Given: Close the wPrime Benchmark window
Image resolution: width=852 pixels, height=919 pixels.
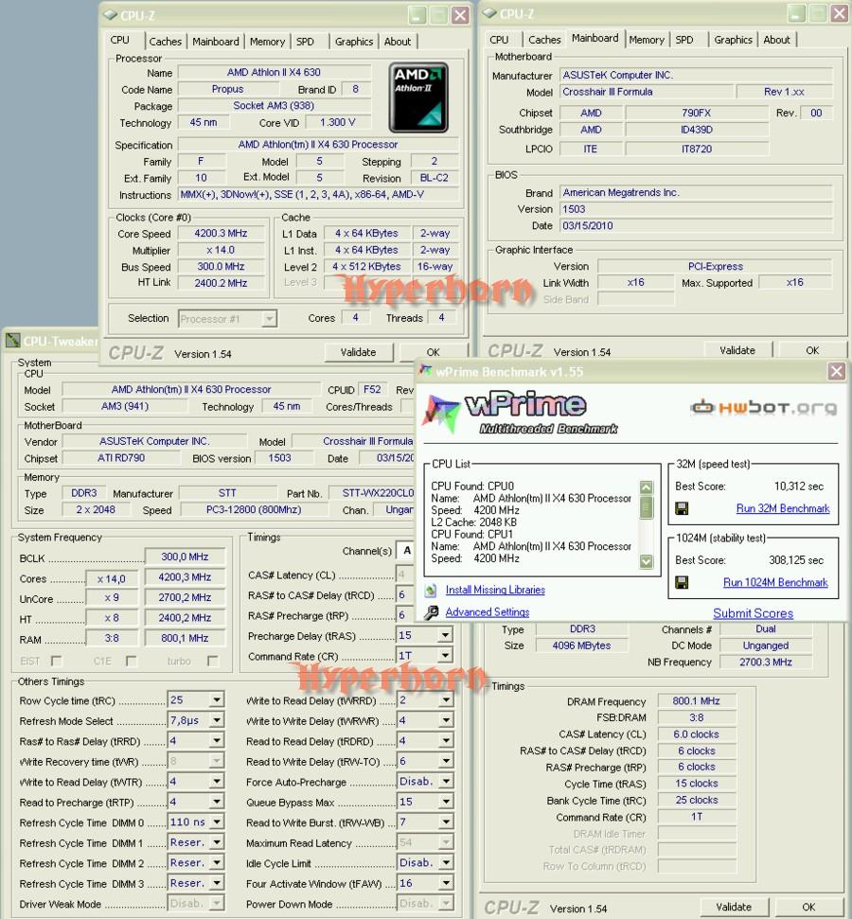Looking at the screenshot, I should [836, 371].
